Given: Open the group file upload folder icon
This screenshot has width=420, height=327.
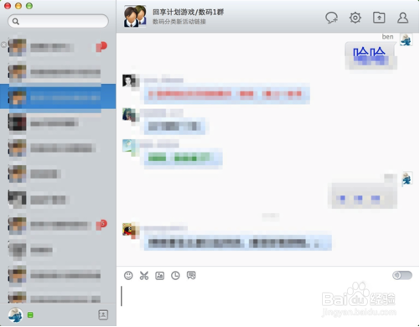Looking at the screenshot, I should (x=379, y=18).
